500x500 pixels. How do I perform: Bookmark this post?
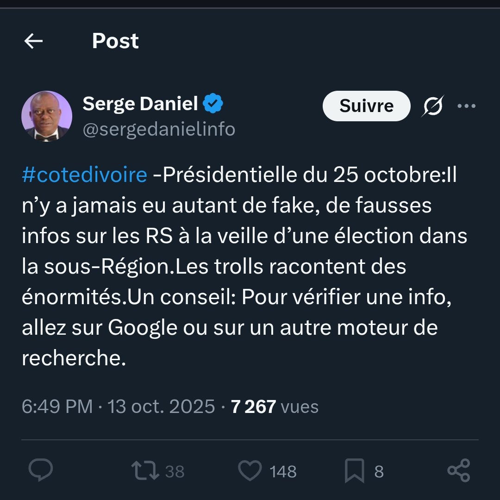click(355, 471)
